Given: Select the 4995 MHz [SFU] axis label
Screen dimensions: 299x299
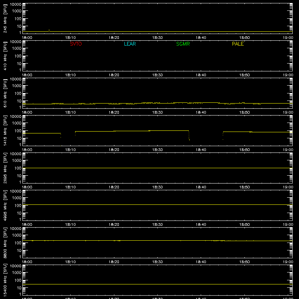Looking at the screenshot, I should point(5,205).
